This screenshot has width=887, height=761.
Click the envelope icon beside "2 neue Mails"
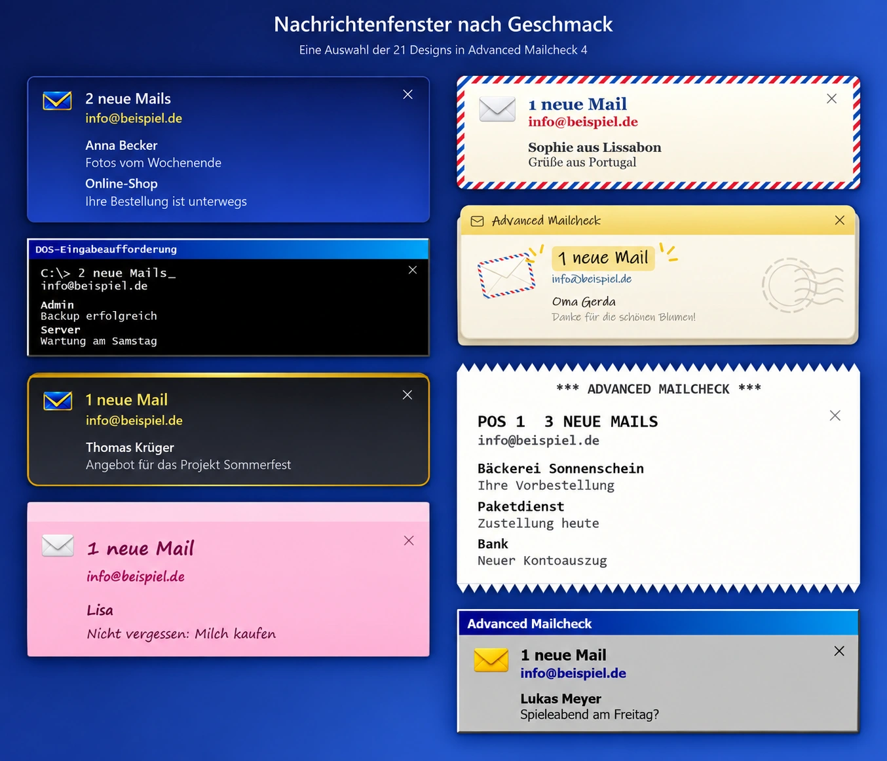tap(57, 101)
